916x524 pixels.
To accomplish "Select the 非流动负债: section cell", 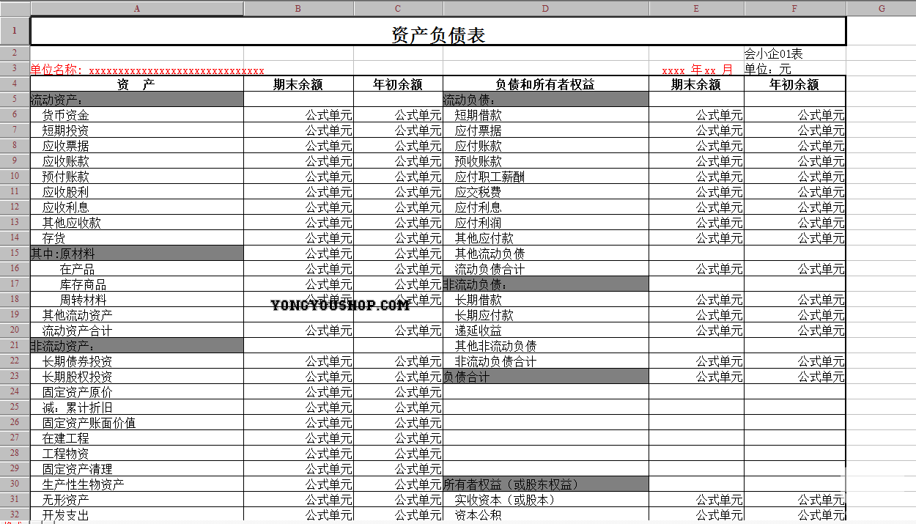I will click(546, 284).
